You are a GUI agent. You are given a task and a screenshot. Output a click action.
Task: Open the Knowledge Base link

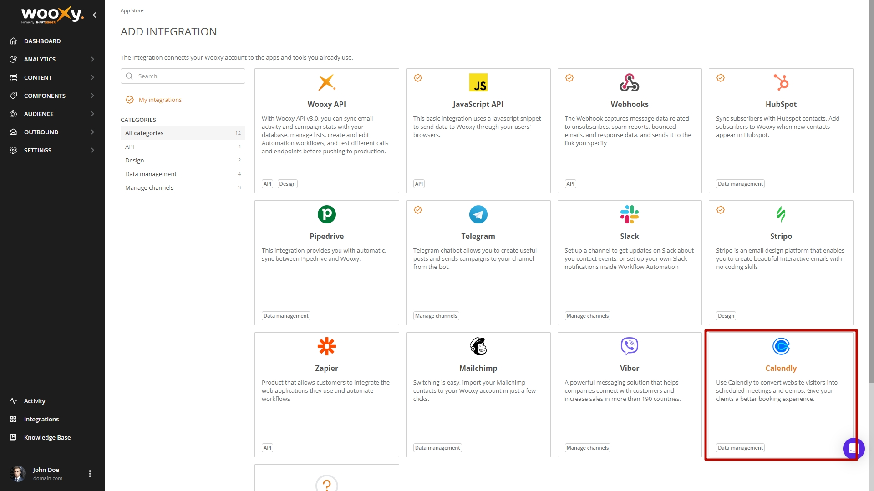click(x=47, y=437)
